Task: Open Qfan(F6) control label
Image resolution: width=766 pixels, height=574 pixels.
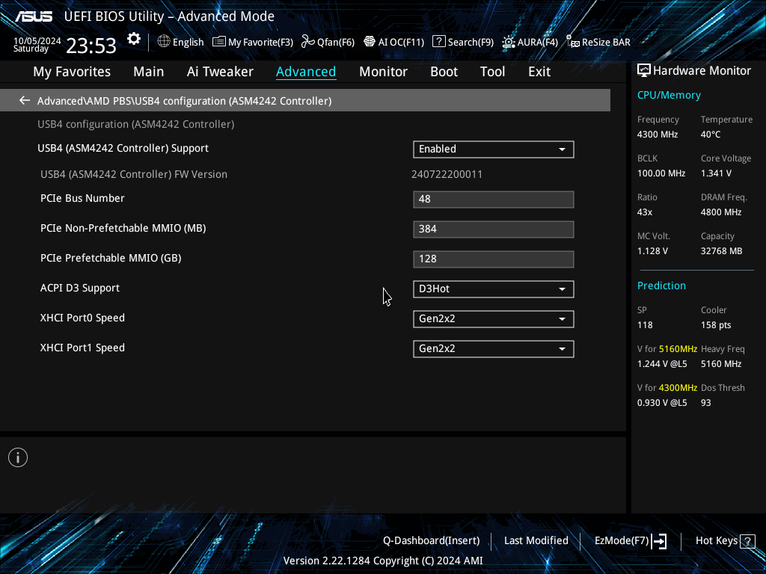Action: pos(336,42)
